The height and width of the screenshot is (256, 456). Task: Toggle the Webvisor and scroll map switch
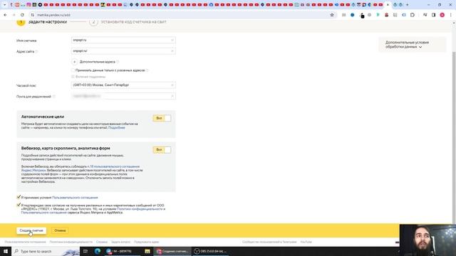pos(162,150)
